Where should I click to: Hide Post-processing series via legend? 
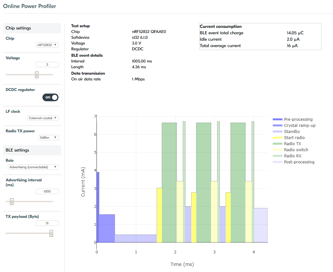click(299, 162)
